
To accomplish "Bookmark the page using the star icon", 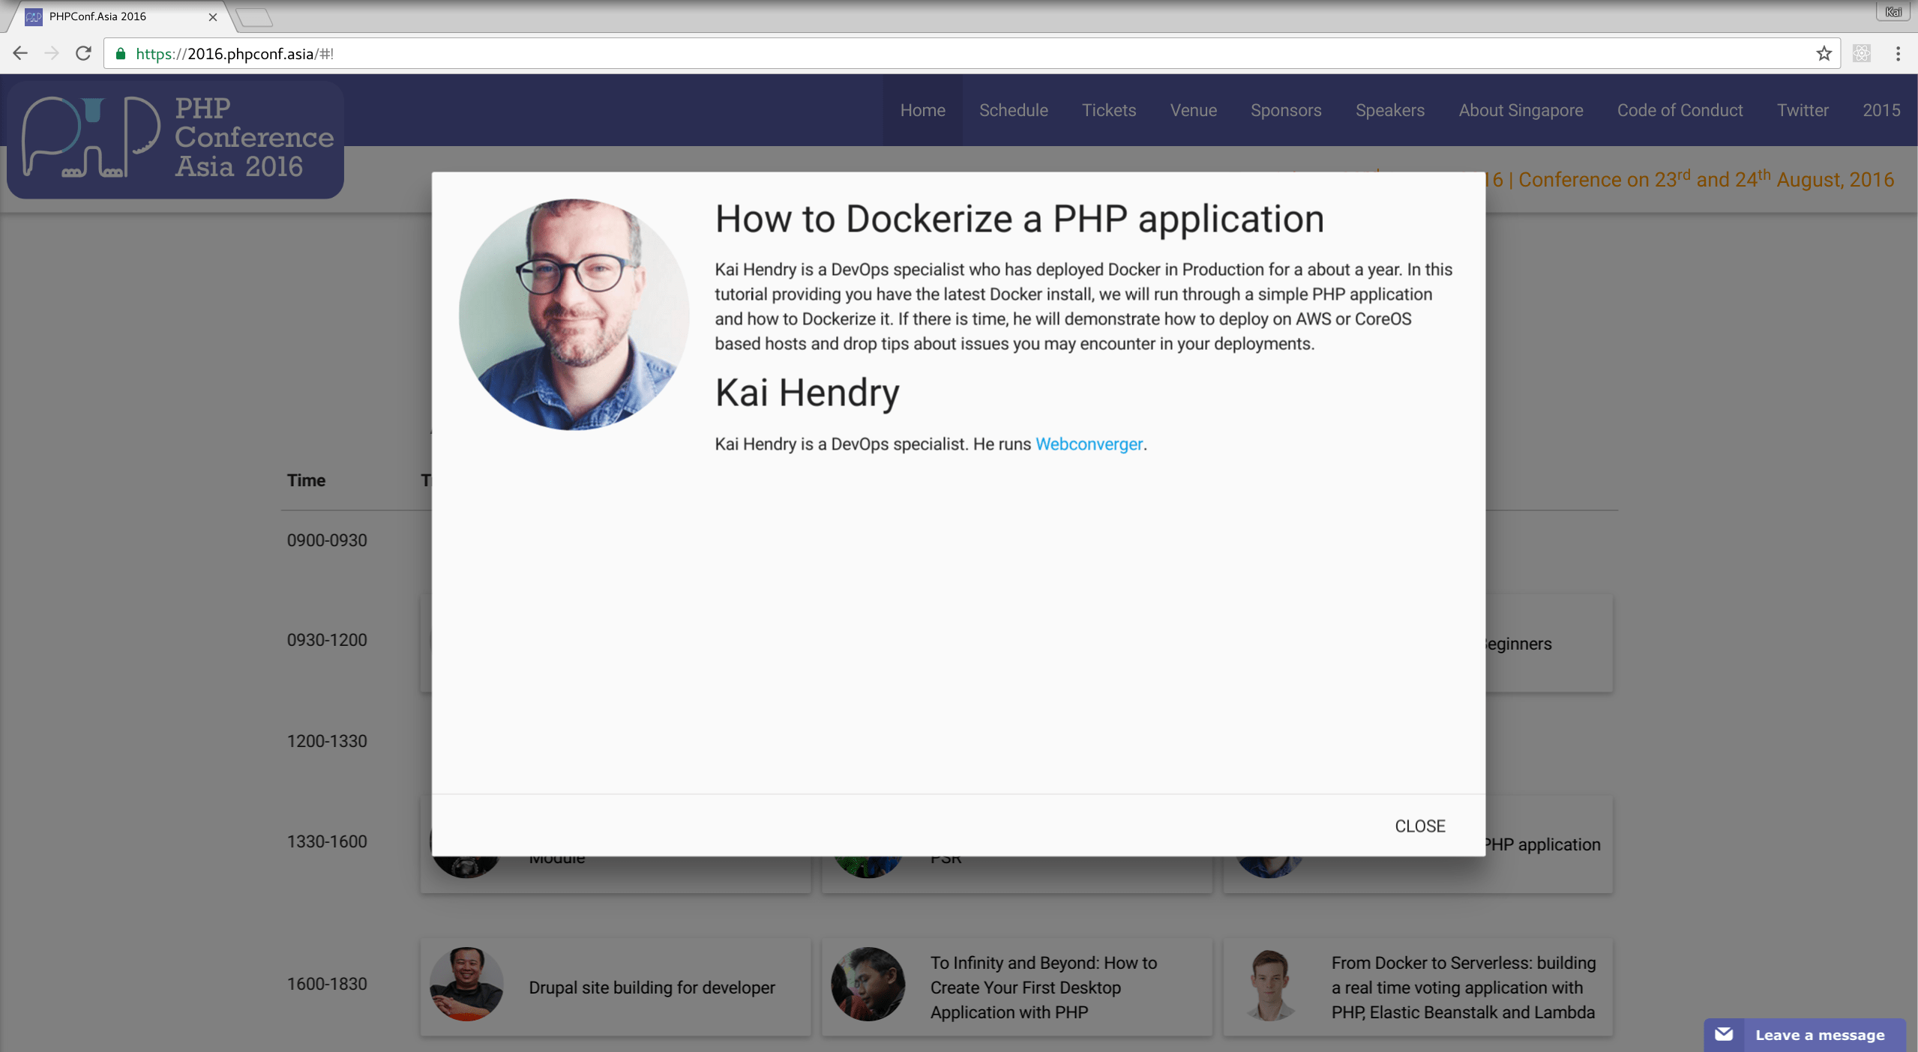I will (x=1824, y=53).
